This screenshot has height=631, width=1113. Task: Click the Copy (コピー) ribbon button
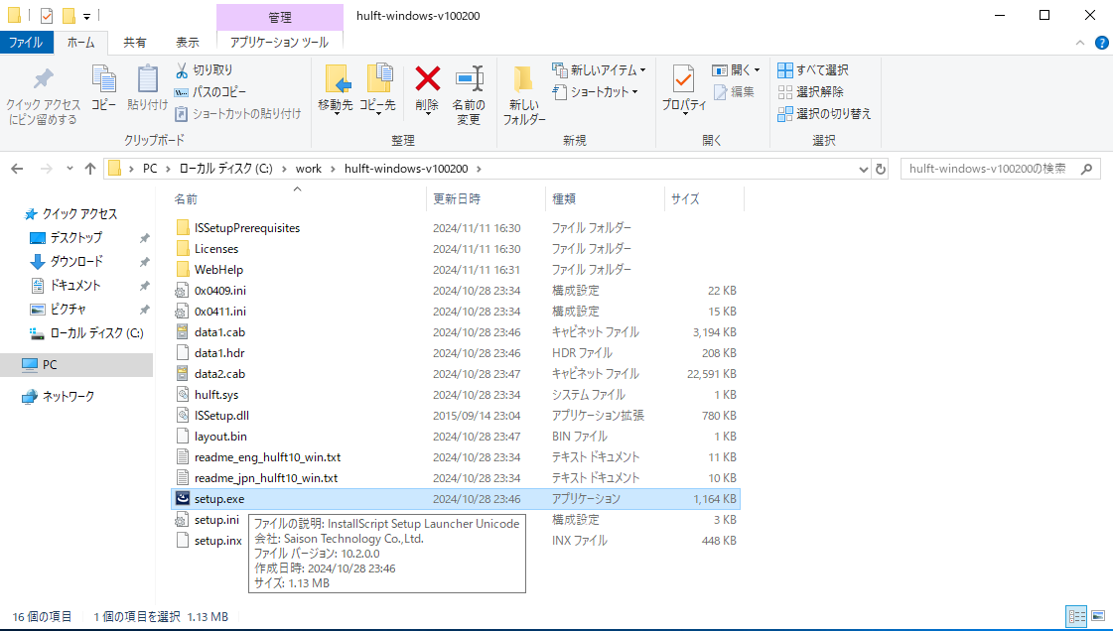pyautogui.click(x=103, y=88)
